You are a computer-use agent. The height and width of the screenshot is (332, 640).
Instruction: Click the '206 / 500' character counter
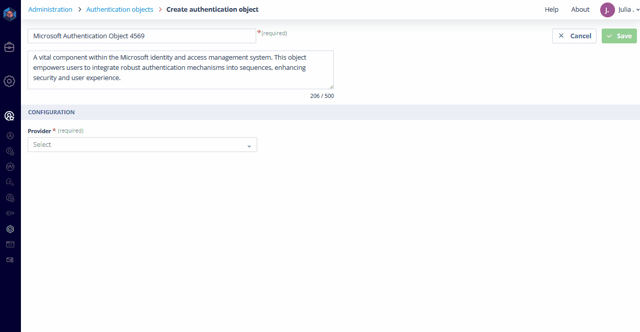point(322,96)
